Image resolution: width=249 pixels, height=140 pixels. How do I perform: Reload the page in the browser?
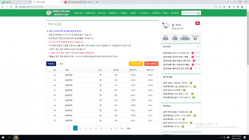pos(11,7)
